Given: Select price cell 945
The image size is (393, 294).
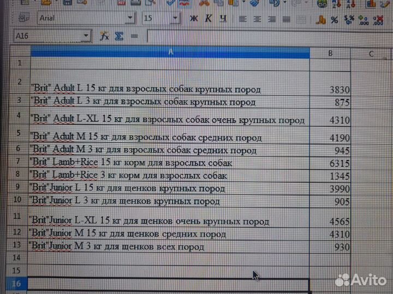Looking at the screenshot, I should 330,150.
